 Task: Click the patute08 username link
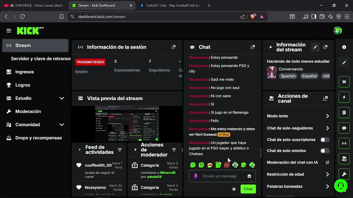(x=154, y=177)
